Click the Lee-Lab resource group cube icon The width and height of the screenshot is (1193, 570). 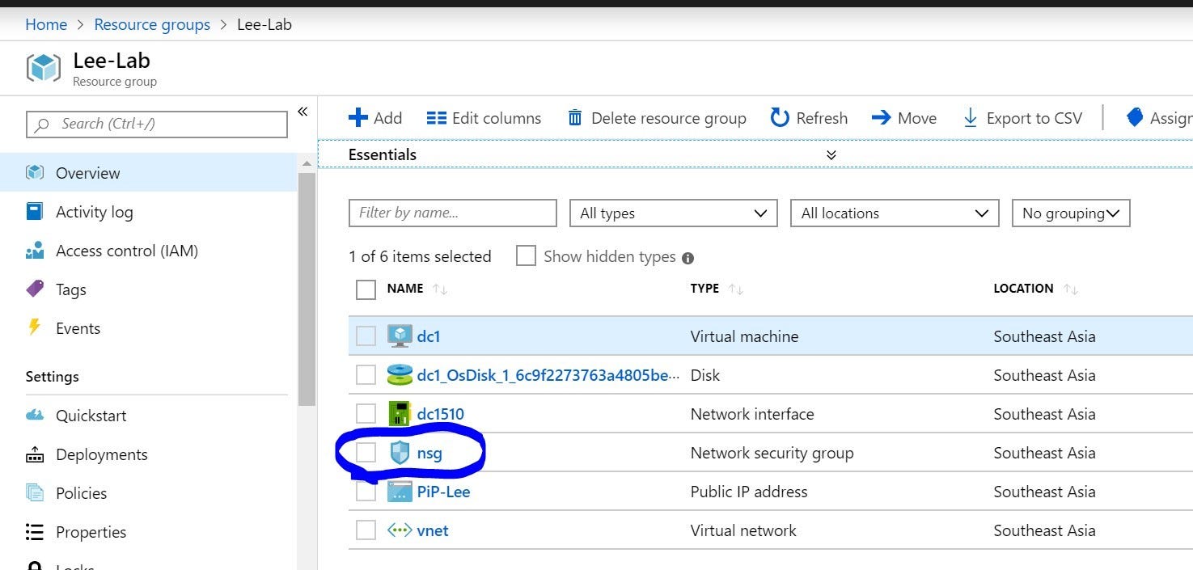[44, 68]
